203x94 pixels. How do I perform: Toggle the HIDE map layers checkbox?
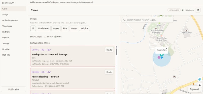[56, 37]
